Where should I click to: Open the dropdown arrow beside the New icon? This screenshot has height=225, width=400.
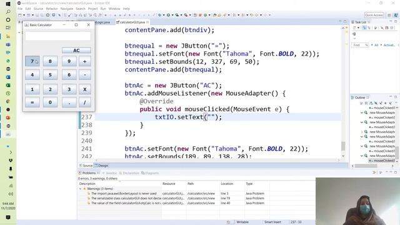pos(24,15)
